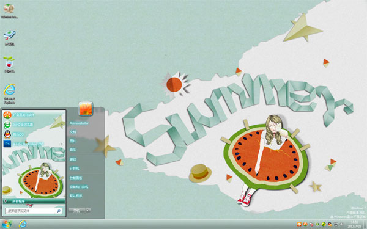Expand All Programs (所有程序)
367x229 pixels.
34,201
